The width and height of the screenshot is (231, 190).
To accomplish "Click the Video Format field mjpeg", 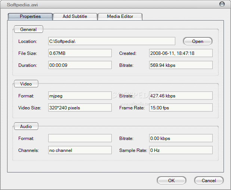I will 80,96.
